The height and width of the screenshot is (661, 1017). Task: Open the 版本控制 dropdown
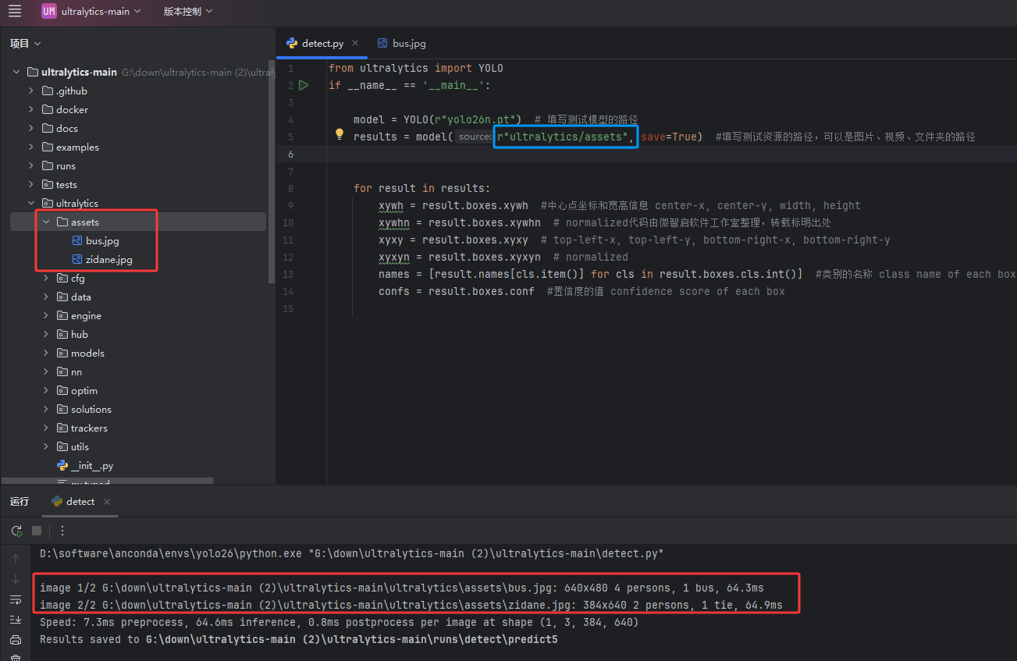coord(187,11)
